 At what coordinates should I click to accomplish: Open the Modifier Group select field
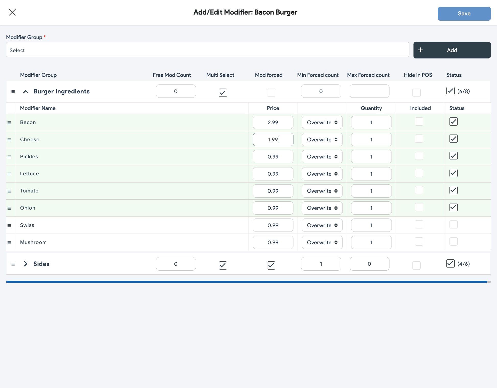[x=208, y=50]
